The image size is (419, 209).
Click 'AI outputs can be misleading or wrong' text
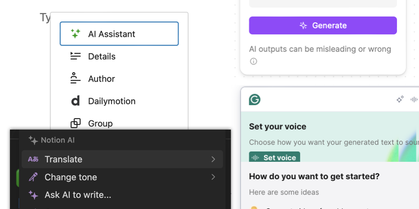point(320,49)
